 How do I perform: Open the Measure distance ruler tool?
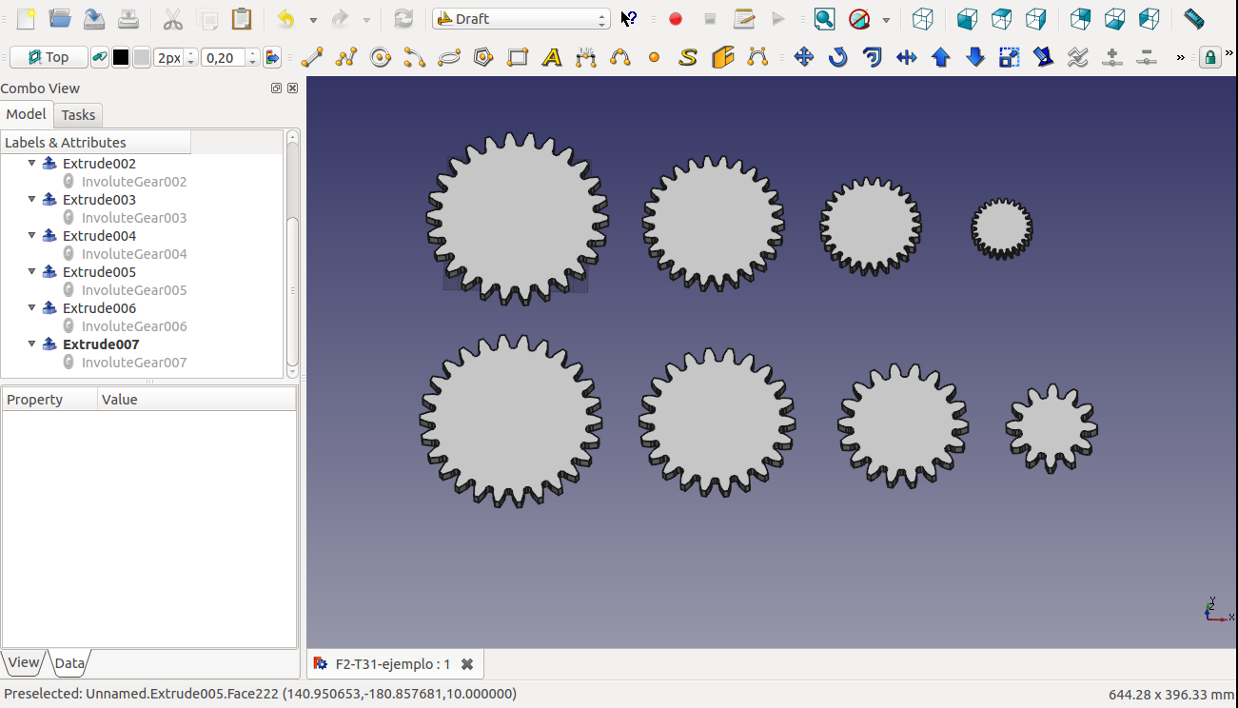tap(1193, 19)
